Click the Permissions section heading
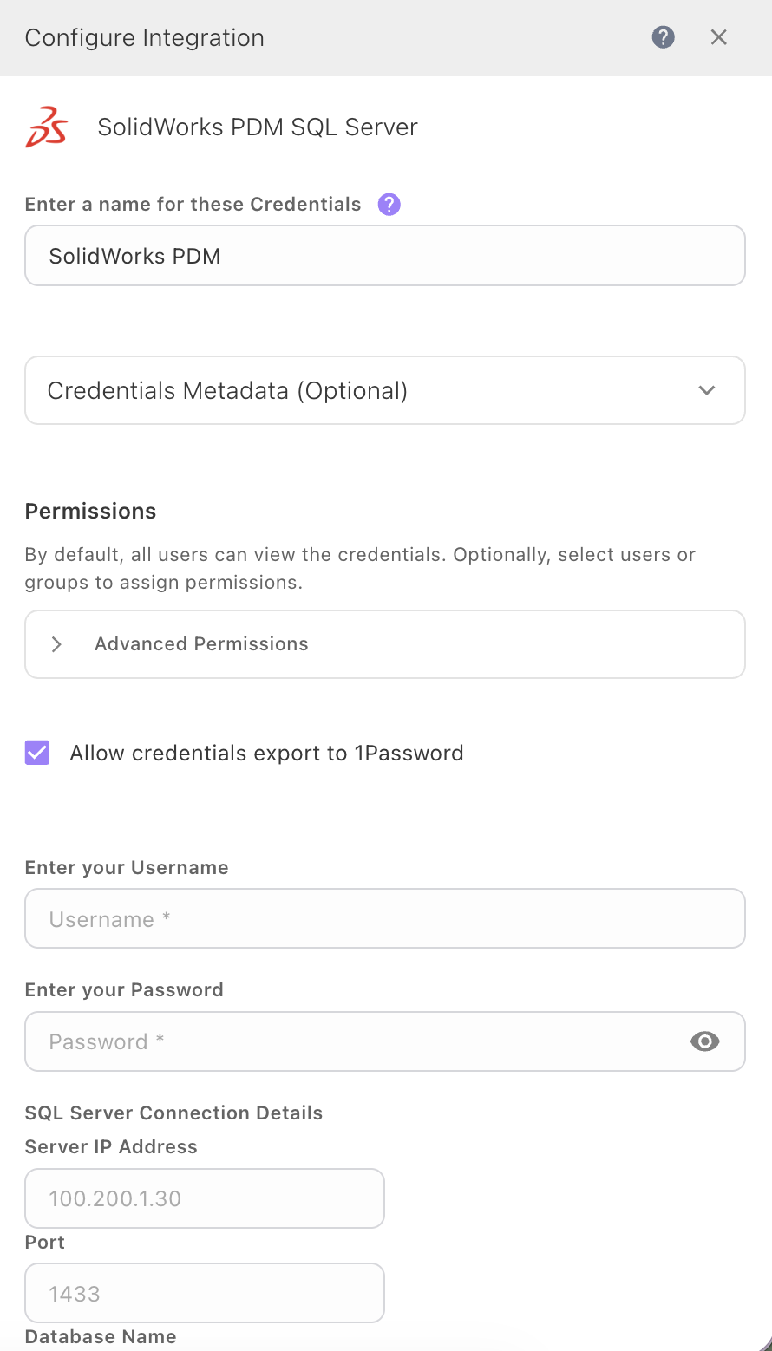Viewport: 772px width, 1351px height. pos(91,511)
